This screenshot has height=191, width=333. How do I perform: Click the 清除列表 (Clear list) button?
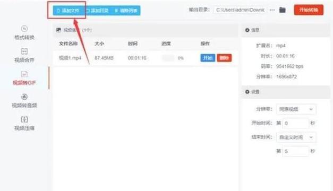pos(126,11)
